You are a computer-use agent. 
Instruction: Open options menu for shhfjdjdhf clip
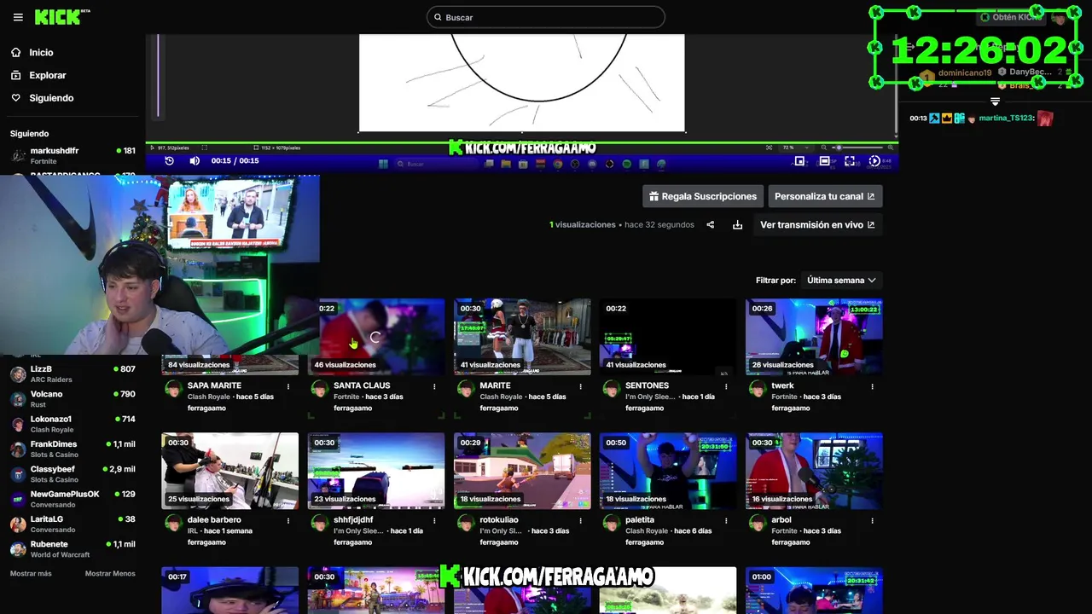click(434, 520)
